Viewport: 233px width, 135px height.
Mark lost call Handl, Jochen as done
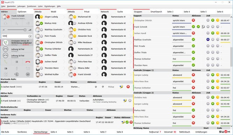coord(127,122)
